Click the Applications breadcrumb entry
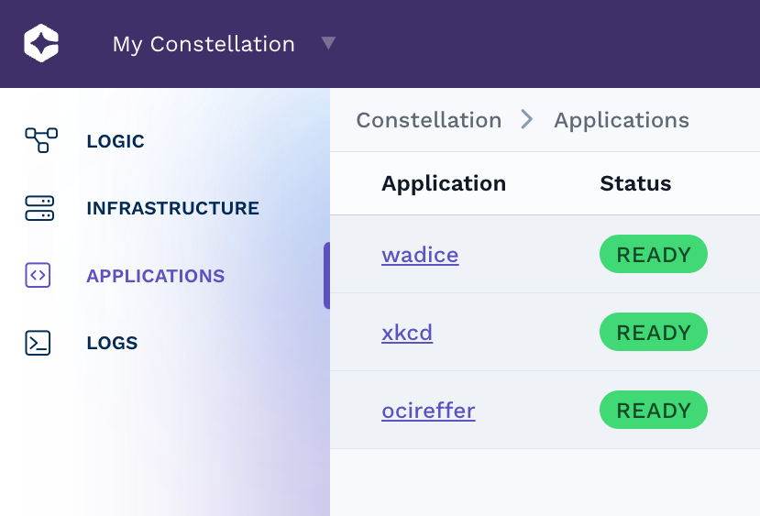Screen dimensions: 760x516 click(x=622, y=120)
